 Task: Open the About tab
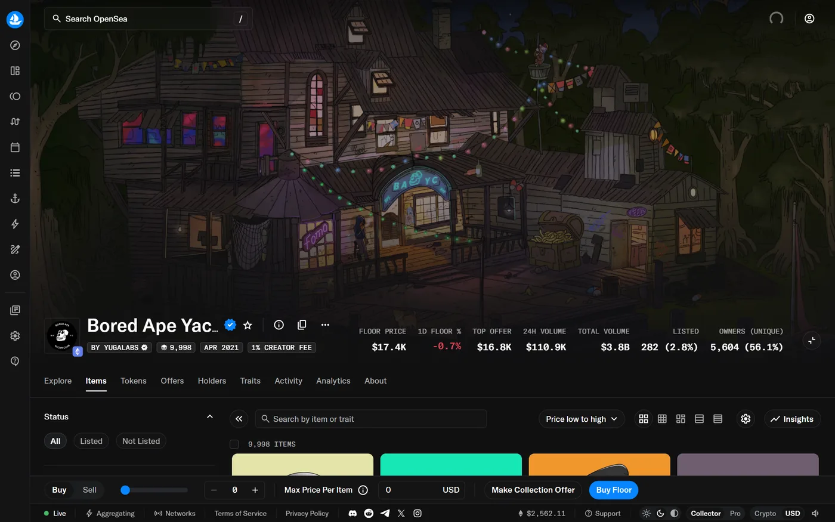[376, 381]
